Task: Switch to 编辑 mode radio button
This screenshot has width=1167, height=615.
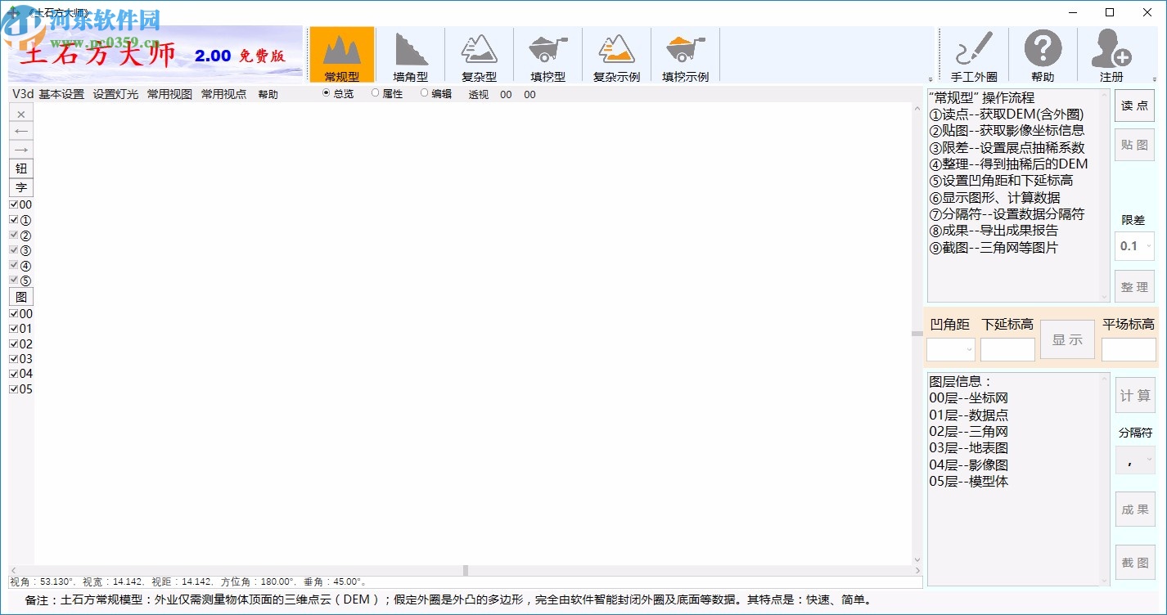Action: (x=423, y=94)
